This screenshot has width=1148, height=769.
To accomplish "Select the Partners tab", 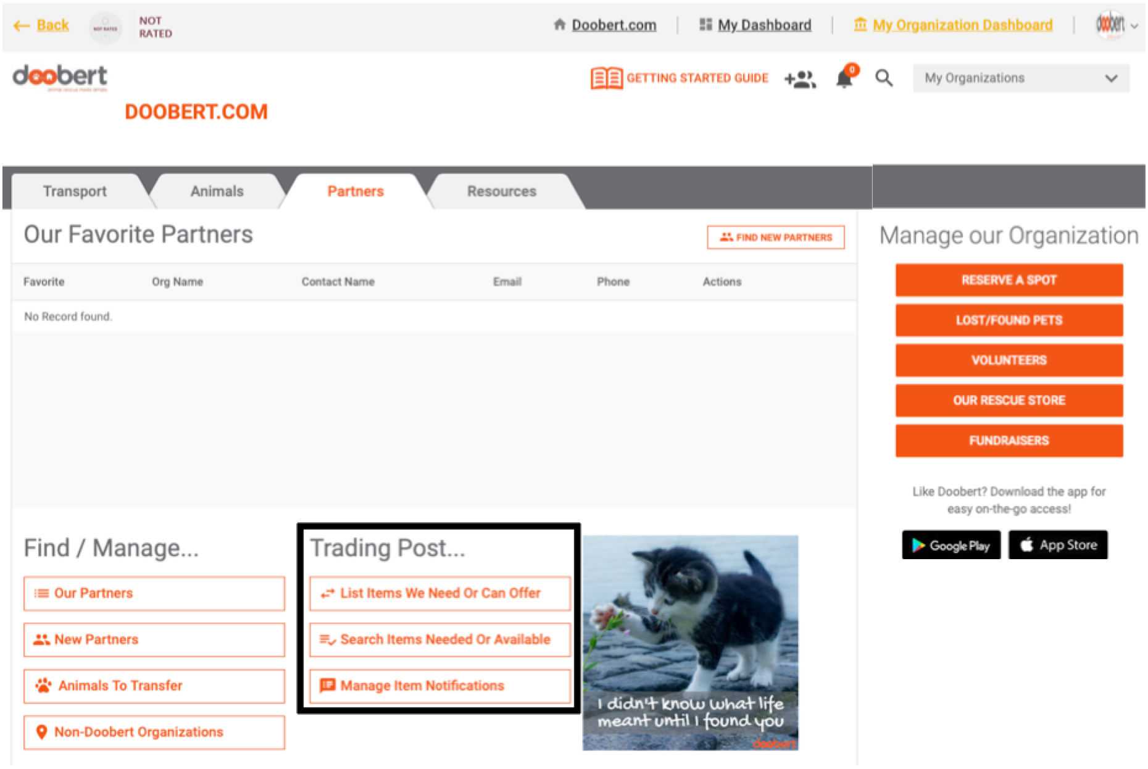I will coord(356,191).
